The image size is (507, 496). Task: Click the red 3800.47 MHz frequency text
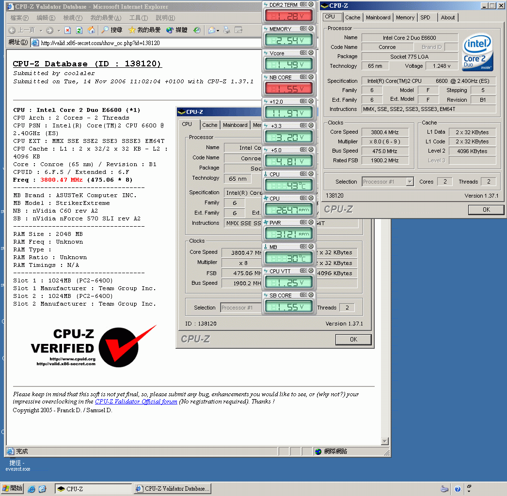62,180
